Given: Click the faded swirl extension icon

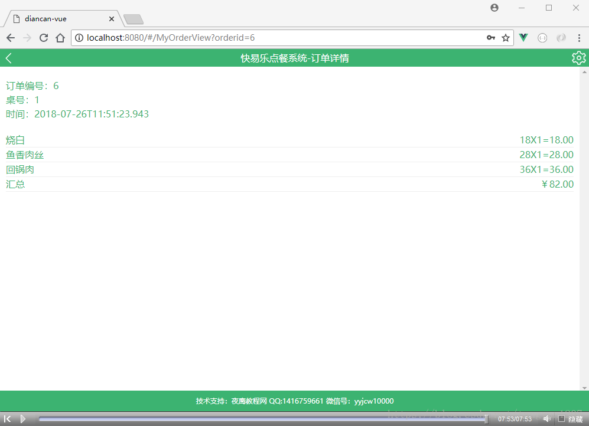Looking at the screenshot, I should pos(561,38).
